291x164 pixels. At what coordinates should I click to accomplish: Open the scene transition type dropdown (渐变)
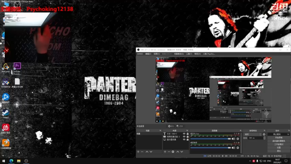(x=252, y=134)
